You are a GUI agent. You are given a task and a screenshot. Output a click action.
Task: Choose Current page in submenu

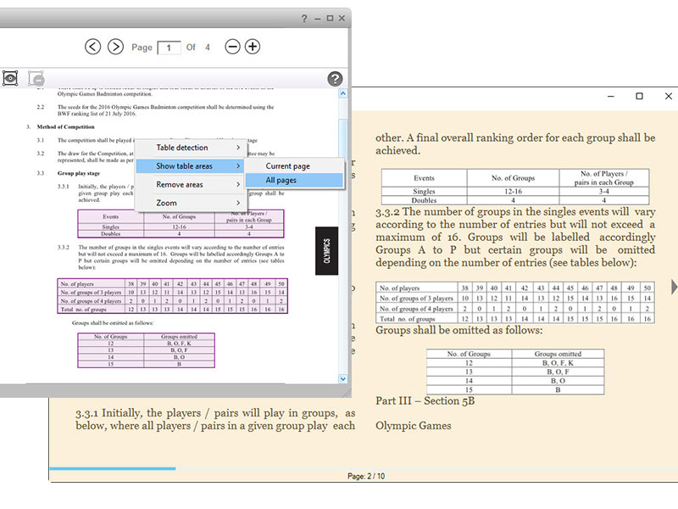pos(294,166)
